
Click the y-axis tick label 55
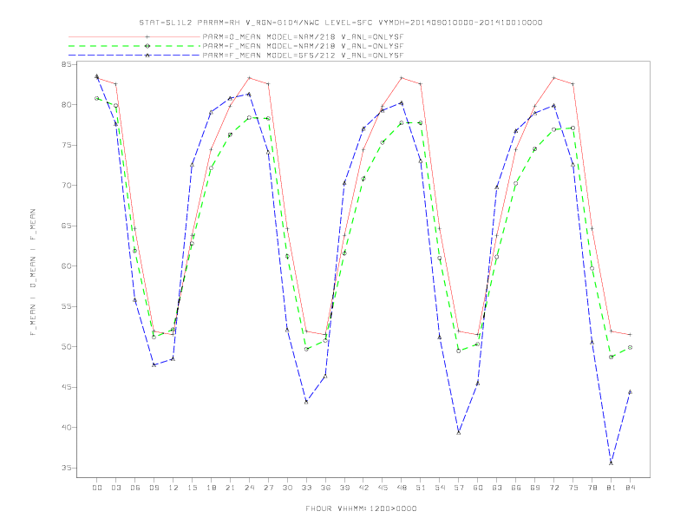point(66,306)
